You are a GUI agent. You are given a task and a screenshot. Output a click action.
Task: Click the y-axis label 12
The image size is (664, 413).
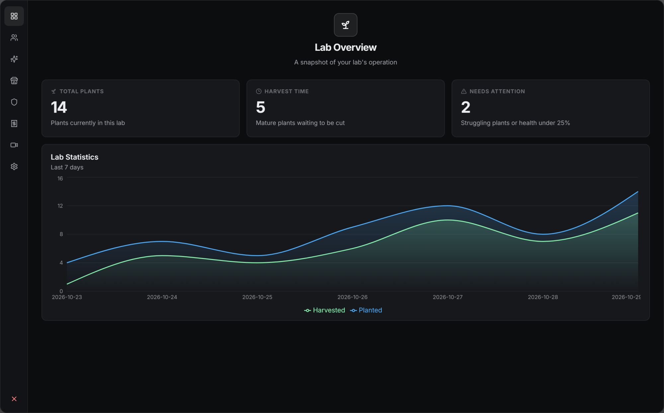coord(60,206)
